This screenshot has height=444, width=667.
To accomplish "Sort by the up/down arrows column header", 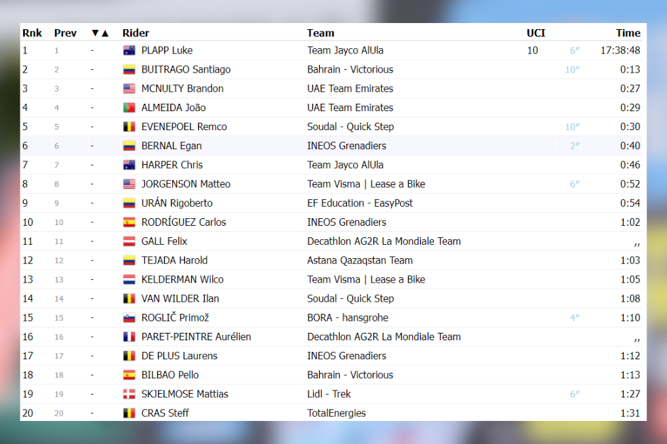I will pos(100,33).
